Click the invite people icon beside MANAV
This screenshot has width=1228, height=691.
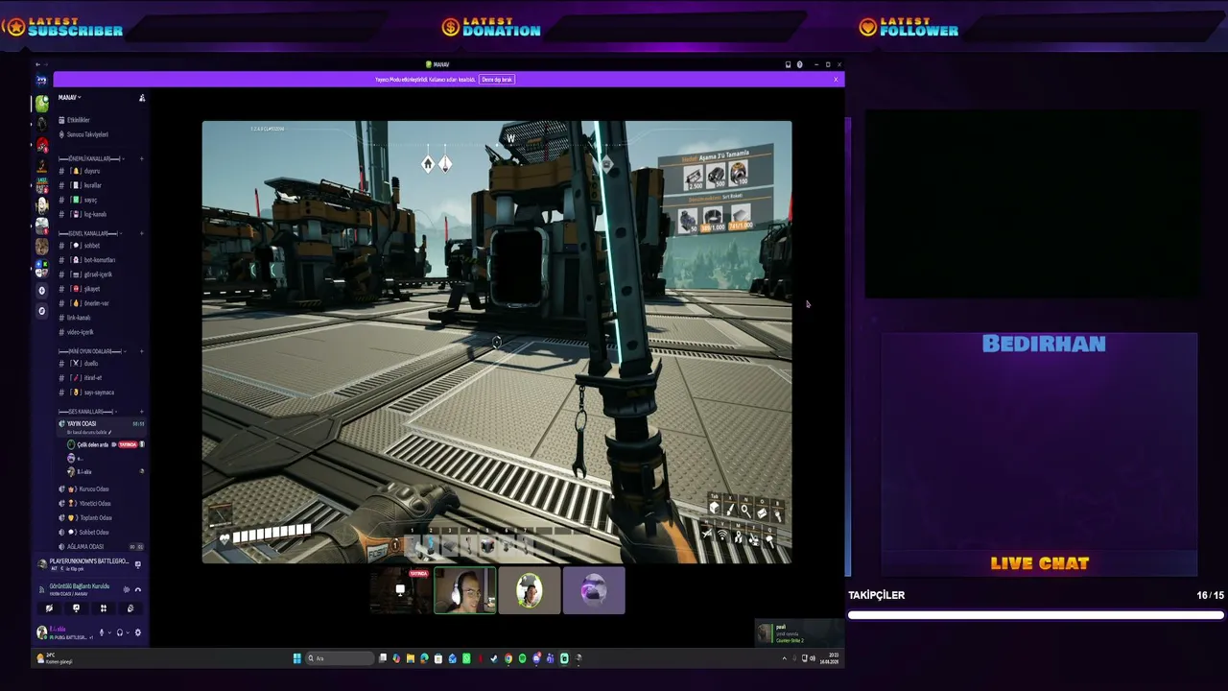(142, 98)
